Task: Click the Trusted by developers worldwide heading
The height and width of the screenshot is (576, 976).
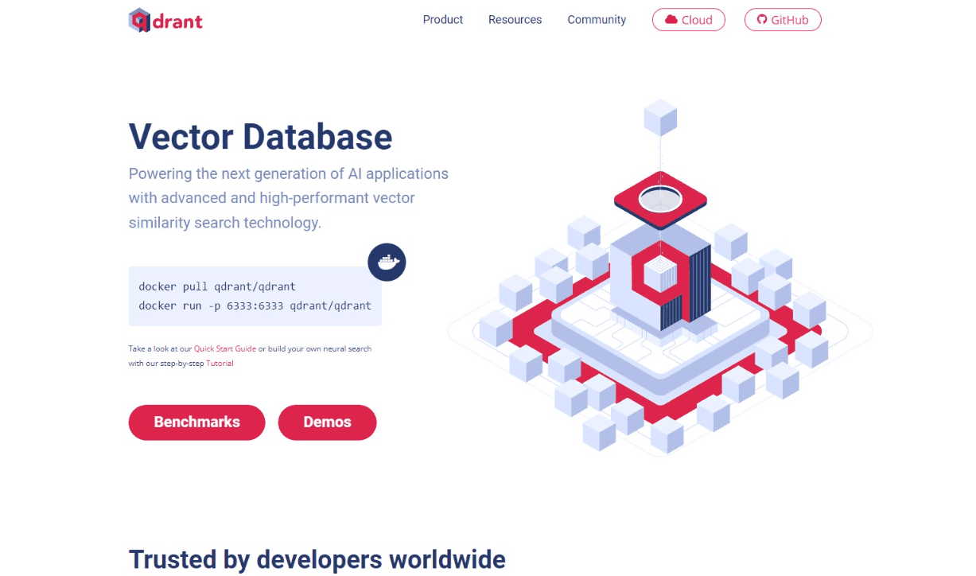Action: 317,559
